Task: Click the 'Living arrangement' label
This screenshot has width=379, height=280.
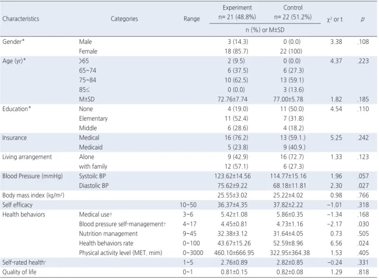Action: point(27,157)
